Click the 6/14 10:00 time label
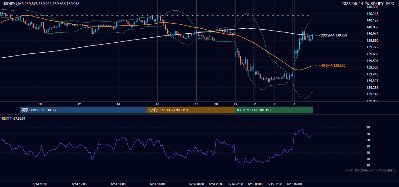This screenshot has width=399, height=187. point(40,184)
